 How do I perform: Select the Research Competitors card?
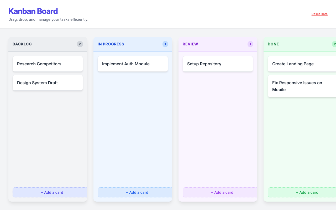[x=48, y=64]
